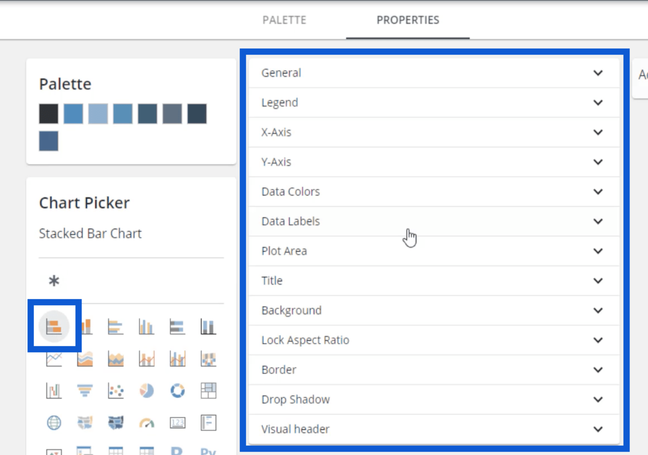The height and width of the screenshot is (455, 648).
Task: Select the Py script visual icon
Action: 208,451
